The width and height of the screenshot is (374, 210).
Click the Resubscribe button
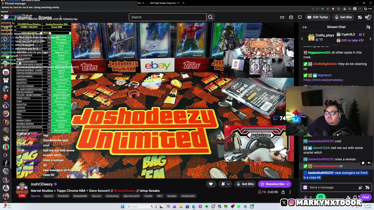tap(275, 184)
